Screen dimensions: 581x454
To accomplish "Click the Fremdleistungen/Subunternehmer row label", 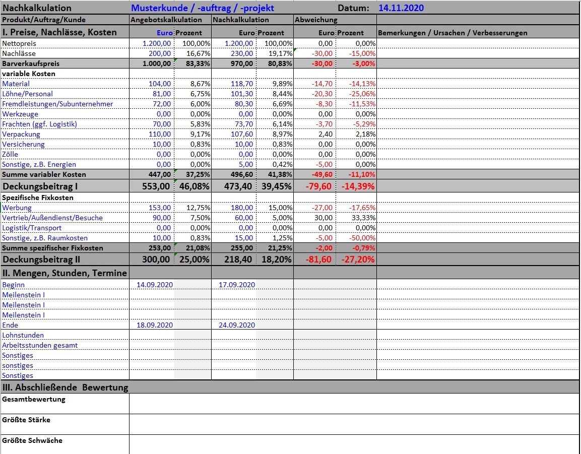I will click(x=57, y=104).
